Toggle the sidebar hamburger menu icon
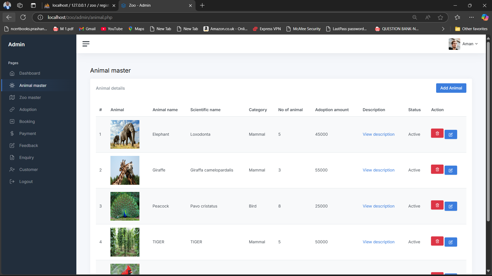This screenshot has width=492, height=276. (86, 44)
